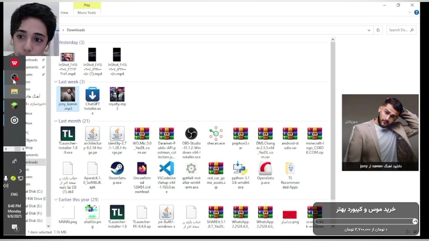Image resolution: width=429 pixels, height=241 pixels.
Task: Select python-3.13.6-amd64.exe
Action: [x=241, y=175]
